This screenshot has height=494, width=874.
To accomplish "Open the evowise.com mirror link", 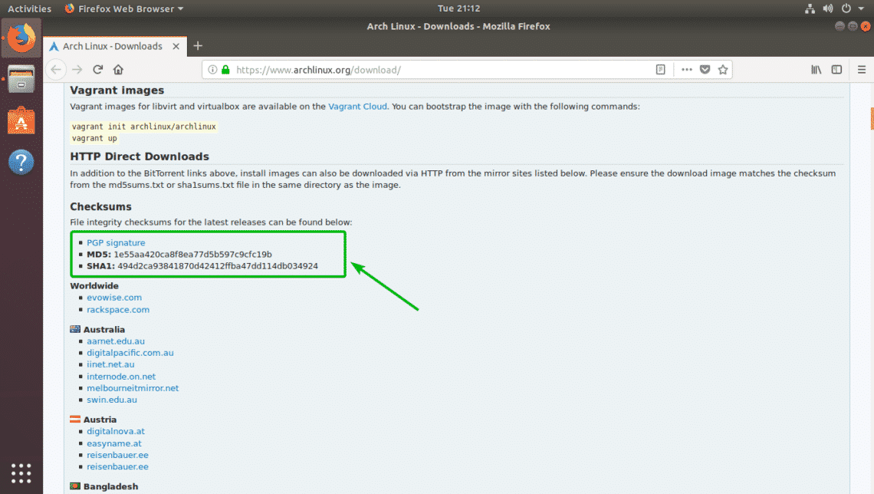I will click(x=114, y=297).
